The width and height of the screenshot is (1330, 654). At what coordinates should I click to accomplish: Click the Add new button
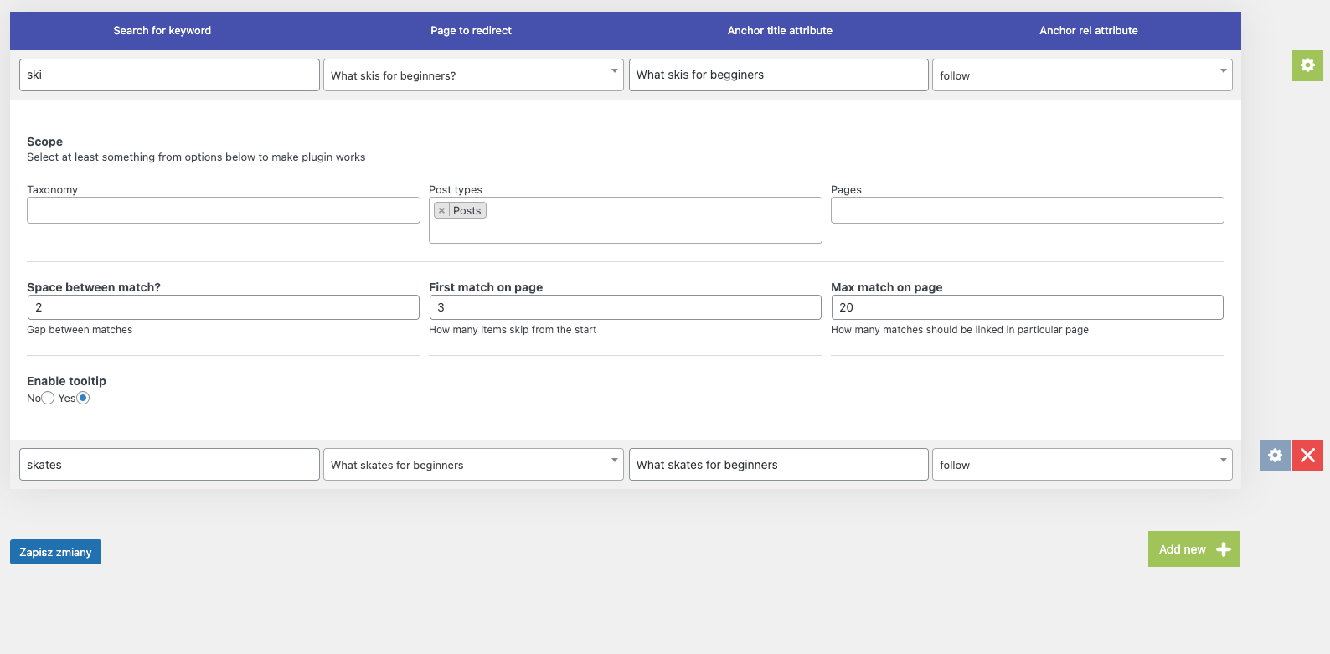(1194, 549)
